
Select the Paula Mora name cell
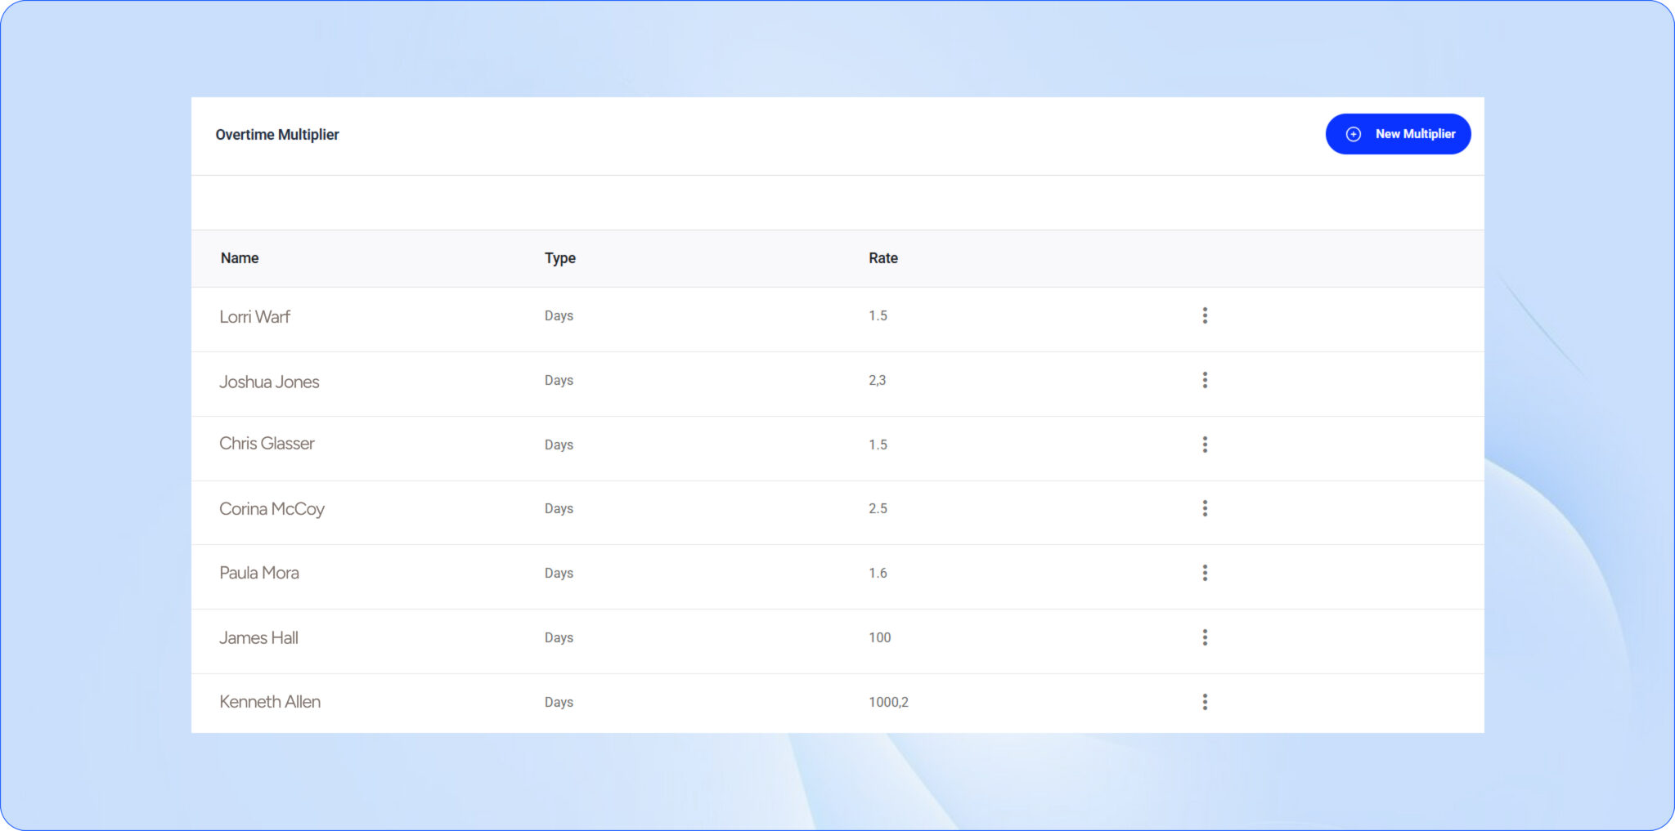pos(259,573)
